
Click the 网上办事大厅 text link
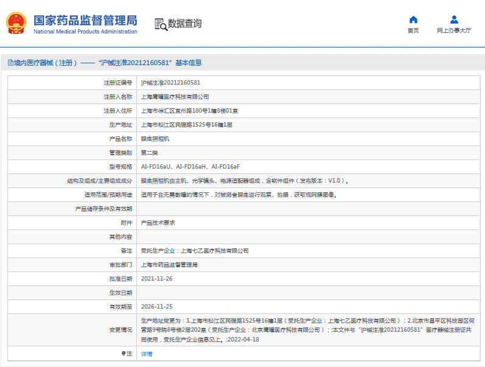pyautogui.click(x=454, y=30)
